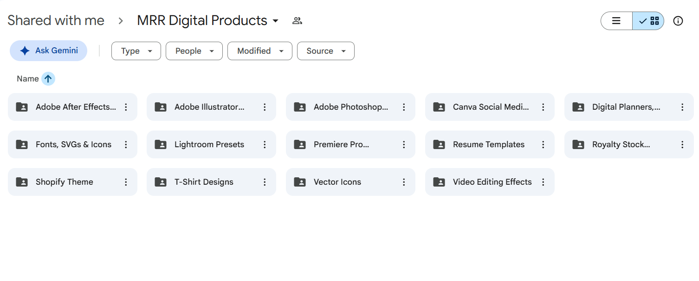Open the People filter dropdown

pos(194,51)
